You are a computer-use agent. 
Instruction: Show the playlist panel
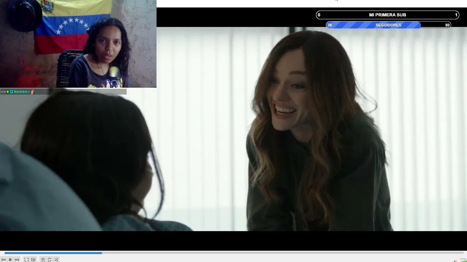43,259
